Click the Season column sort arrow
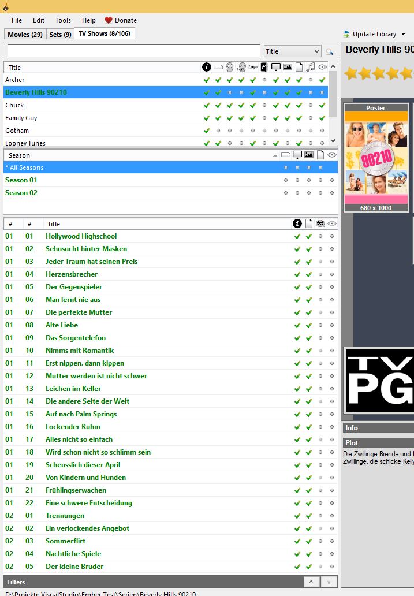Screen dimensions: 414x596 pos(275,155)
